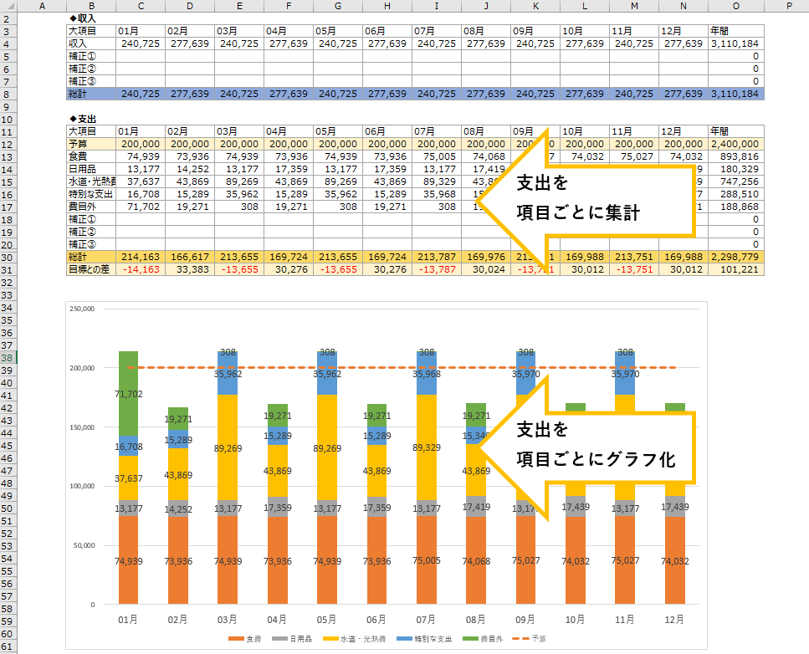Click the 予算 row label cell

(x=91, y=144)
